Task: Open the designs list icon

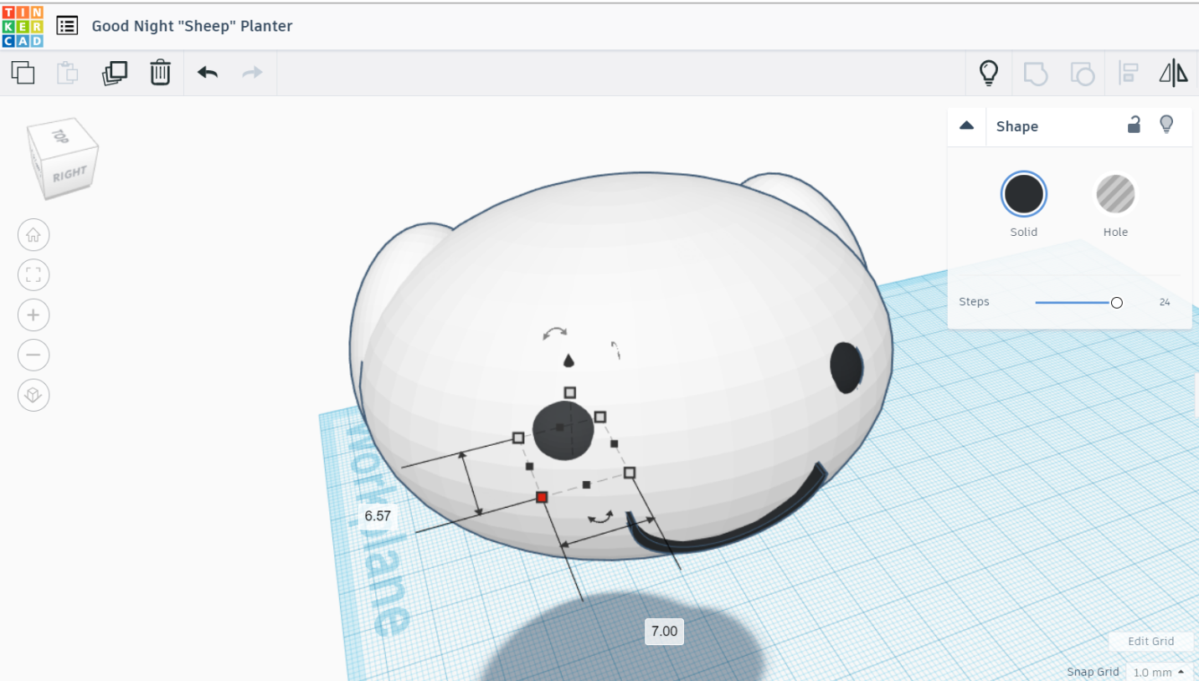Action: click(67, 25)
